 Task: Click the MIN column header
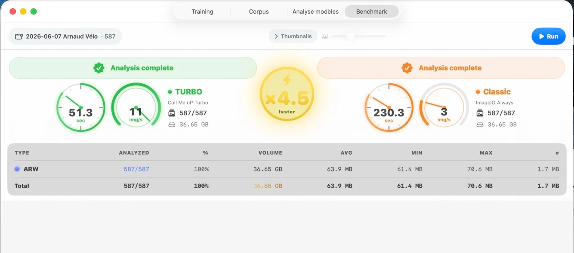tap(417, 152)
